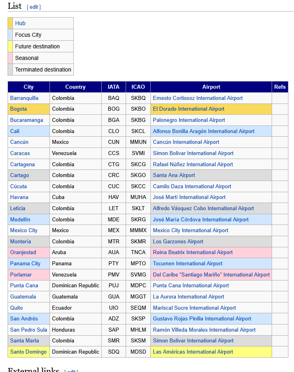Click the edit link beside List heading

[x=34, y=7]
